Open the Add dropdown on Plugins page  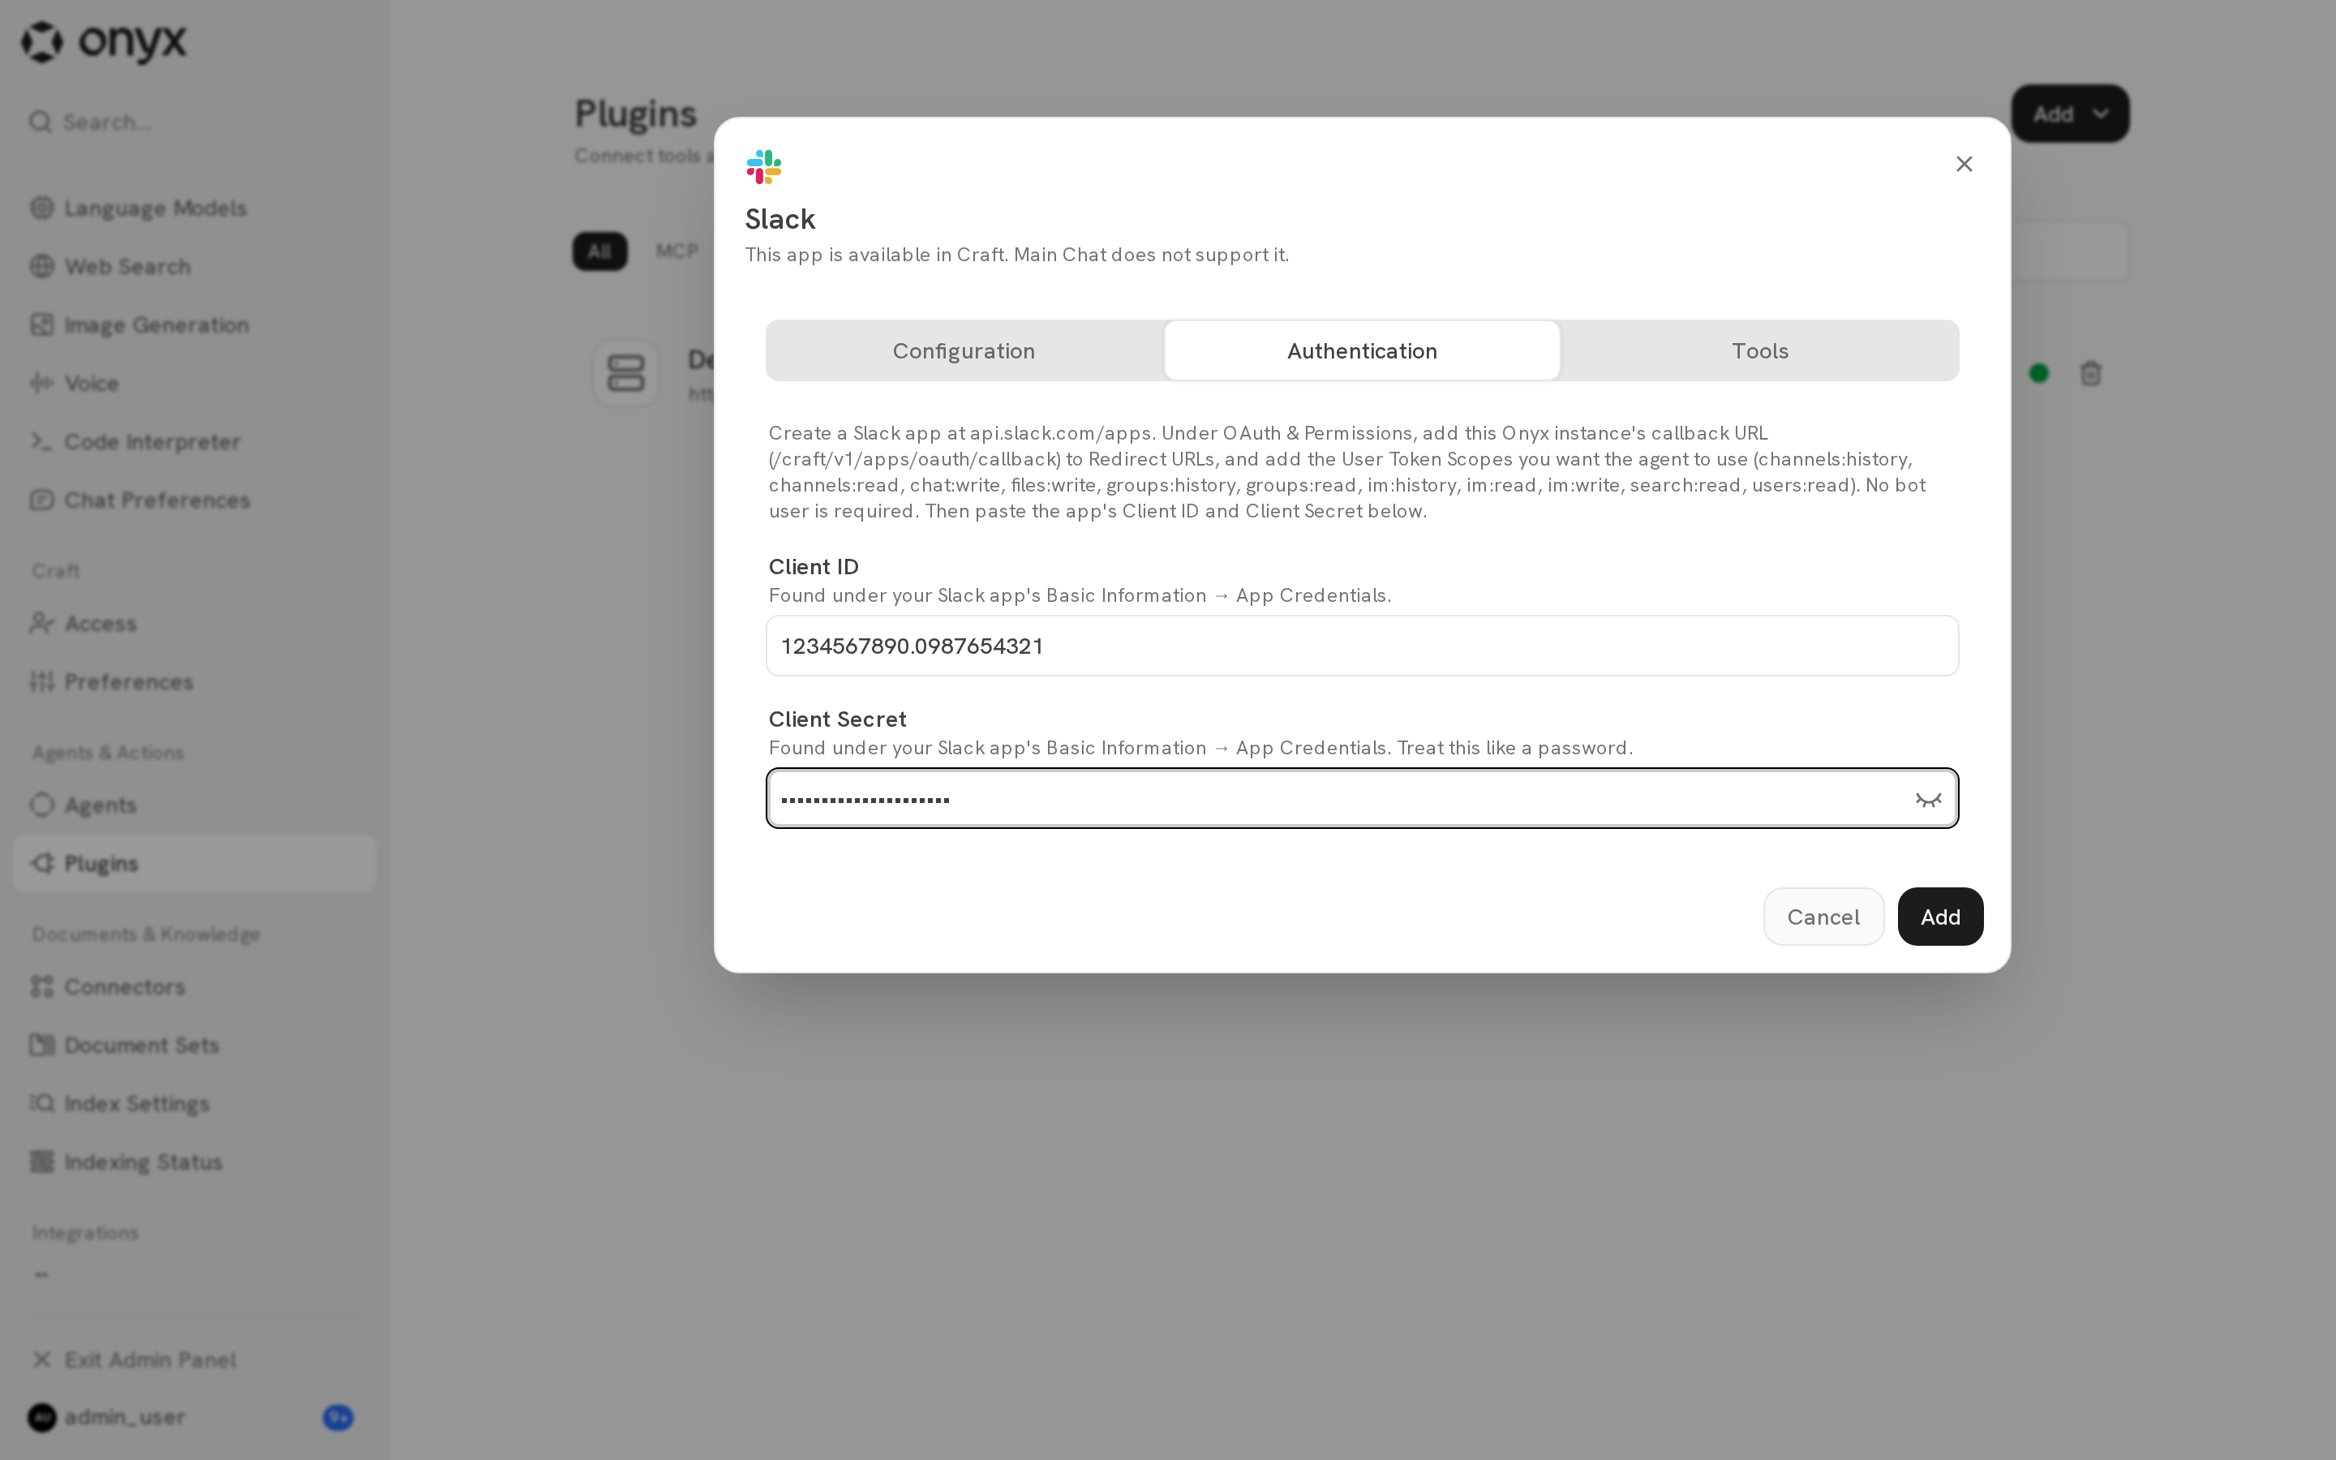[2070, 114]
